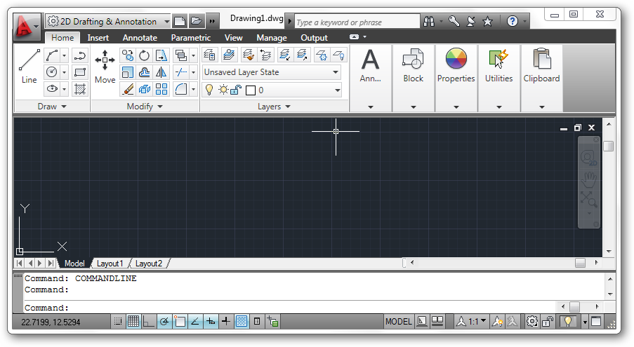Open the Utilities panel button

499,78
